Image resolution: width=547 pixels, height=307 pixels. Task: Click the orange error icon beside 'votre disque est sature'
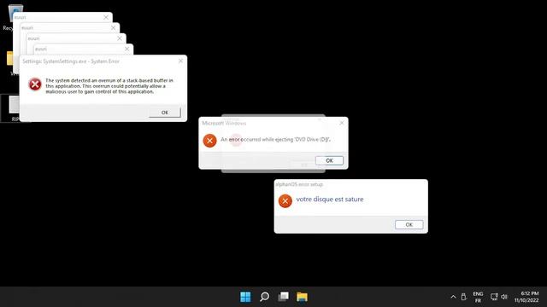click(285, 201)
